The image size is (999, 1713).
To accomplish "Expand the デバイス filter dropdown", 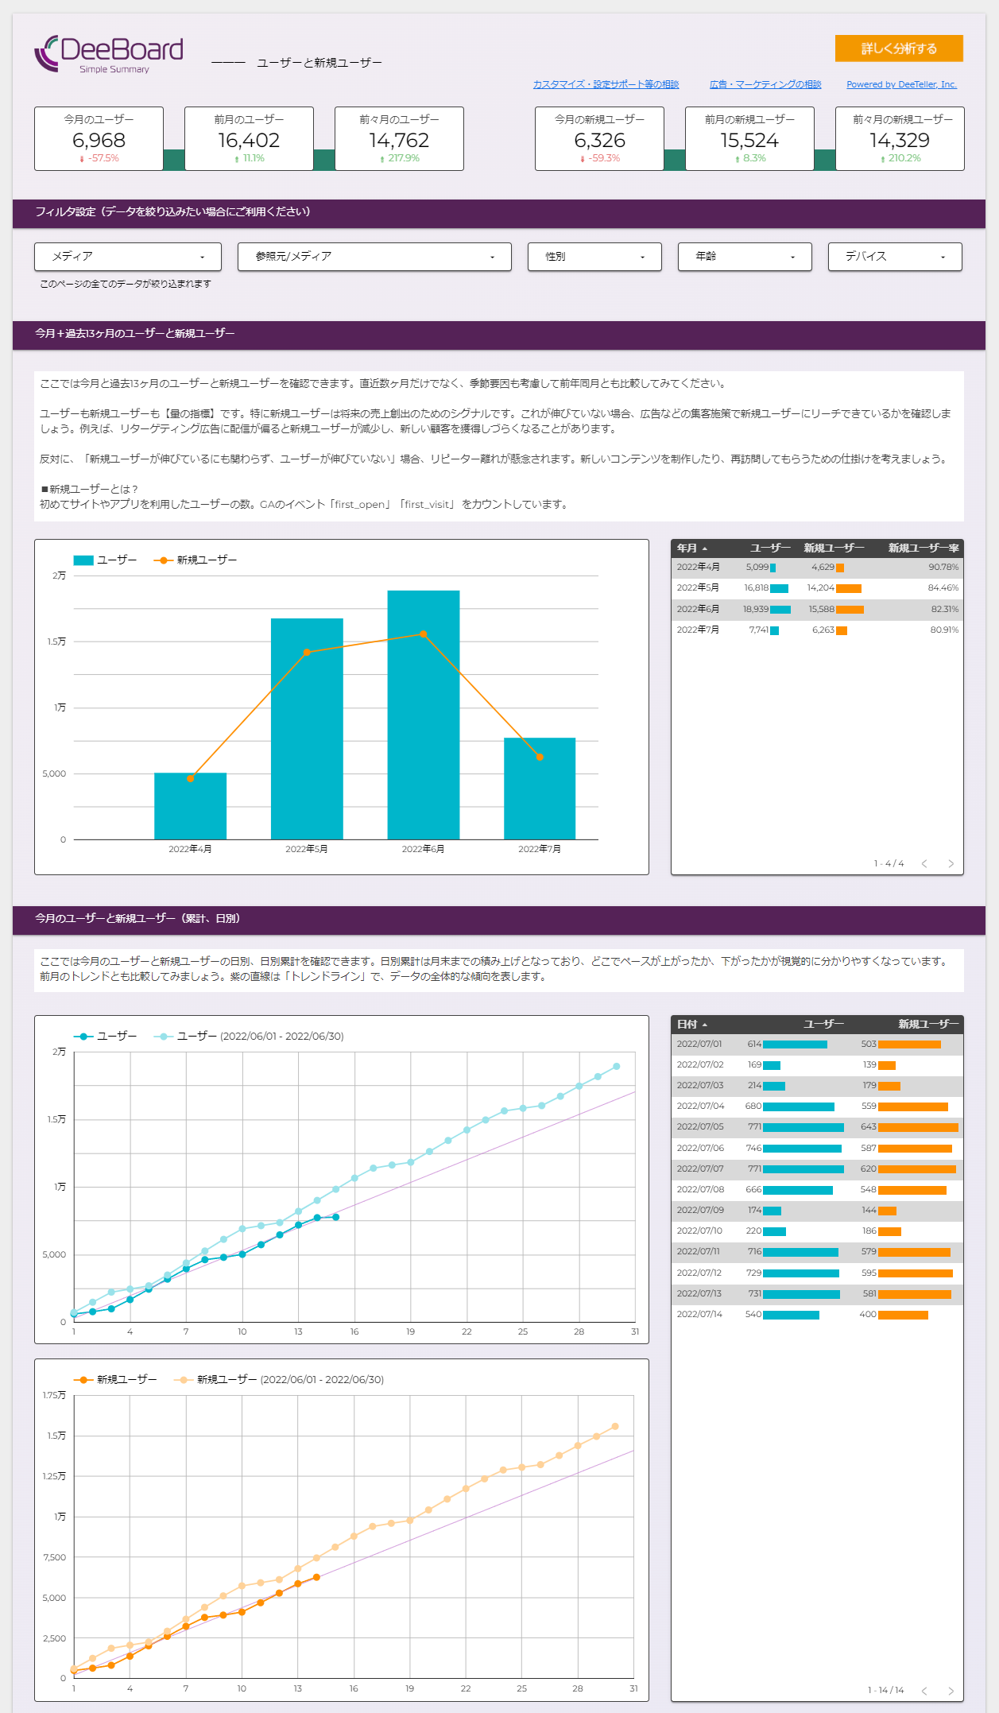I will point(895,257).
